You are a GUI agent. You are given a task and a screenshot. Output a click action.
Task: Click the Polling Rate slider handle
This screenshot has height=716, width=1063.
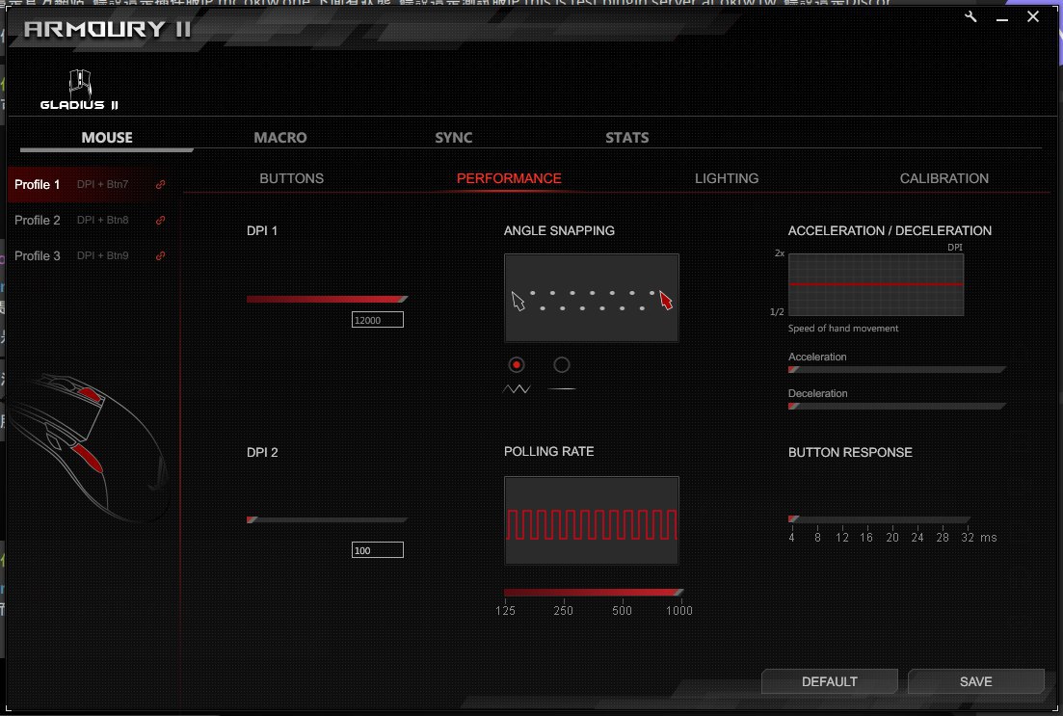coord(678,592)
